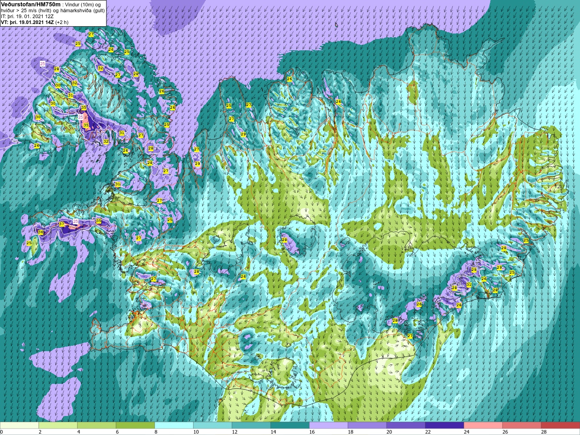Click the 2–4 m/s light green legend swatch
Viewport: 580px width, 435px height.
[x=58, y=425]
